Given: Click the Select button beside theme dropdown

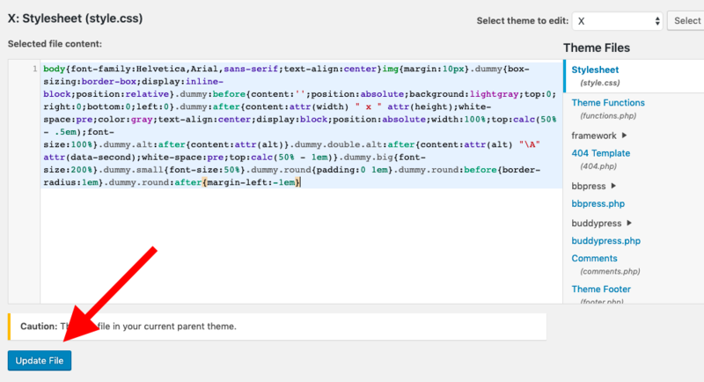Looking at the screenshot, I should pyautogui.click(x=686, y=20).
